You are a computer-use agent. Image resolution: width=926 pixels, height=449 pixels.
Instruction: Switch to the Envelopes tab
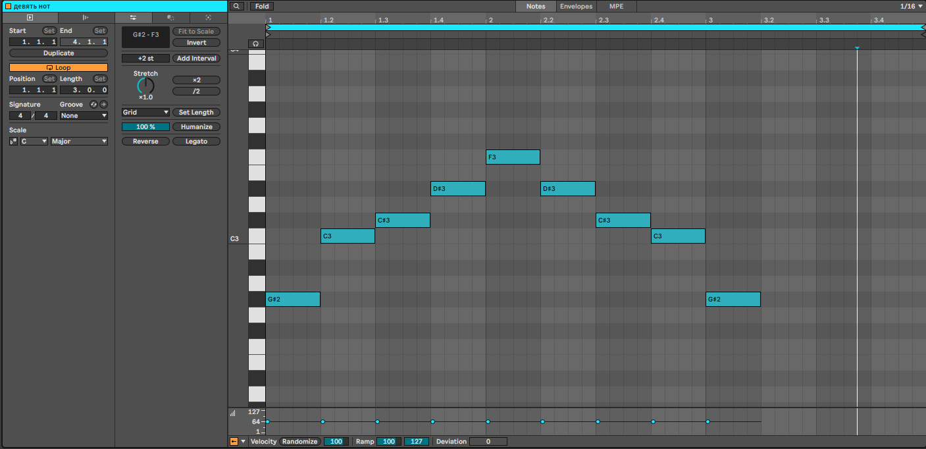point(577,7)
